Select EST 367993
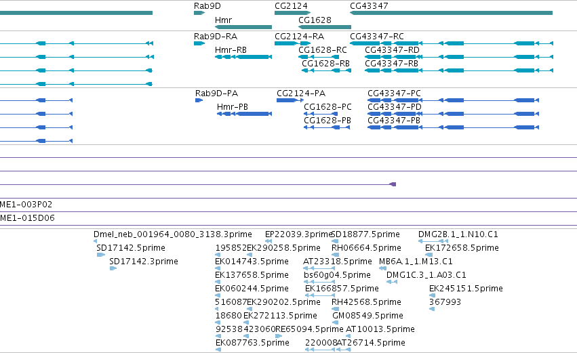577x353 pixels. 445,302
